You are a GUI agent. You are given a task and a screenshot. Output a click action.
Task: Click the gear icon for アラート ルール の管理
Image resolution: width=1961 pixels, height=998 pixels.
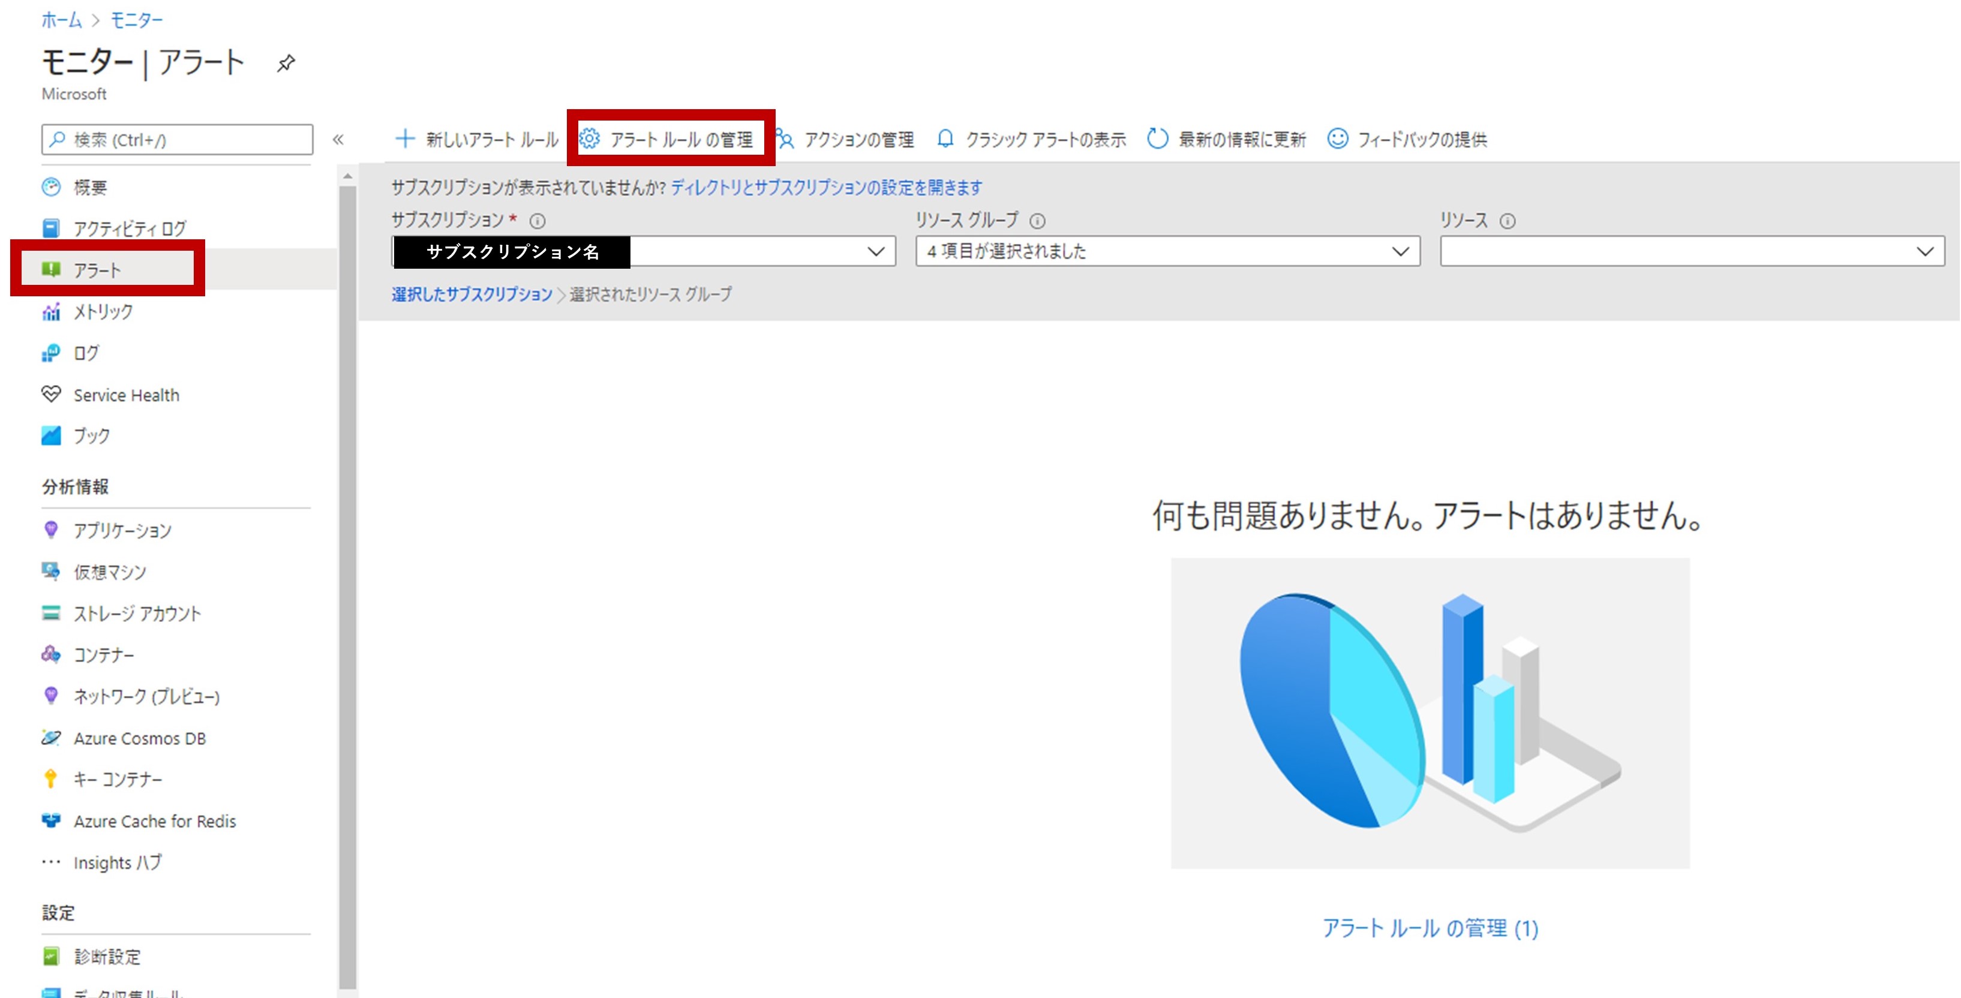coord(590,139)
